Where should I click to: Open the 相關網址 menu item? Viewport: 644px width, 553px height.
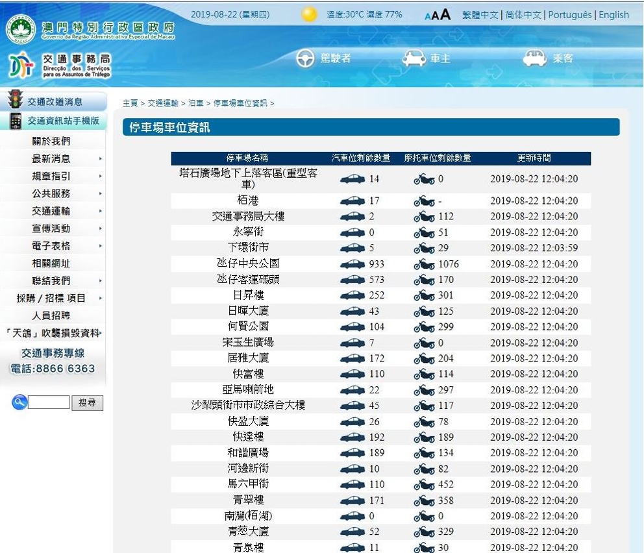point(51,264)
